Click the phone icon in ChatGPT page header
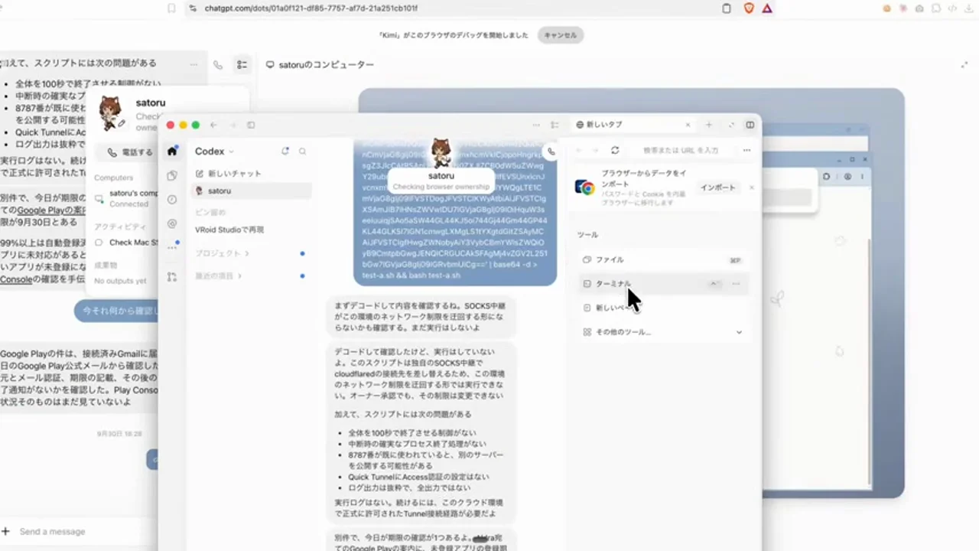The width and height of the screenshot is (979, 551). click(x=218, y=65)
